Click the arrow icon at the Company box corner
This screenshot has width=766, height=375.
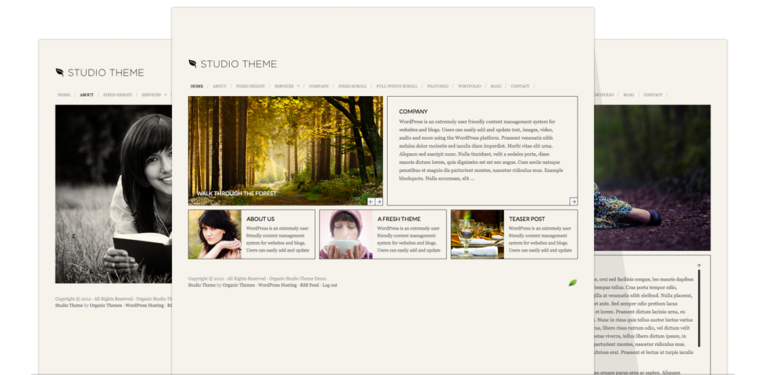pos(574,202)
